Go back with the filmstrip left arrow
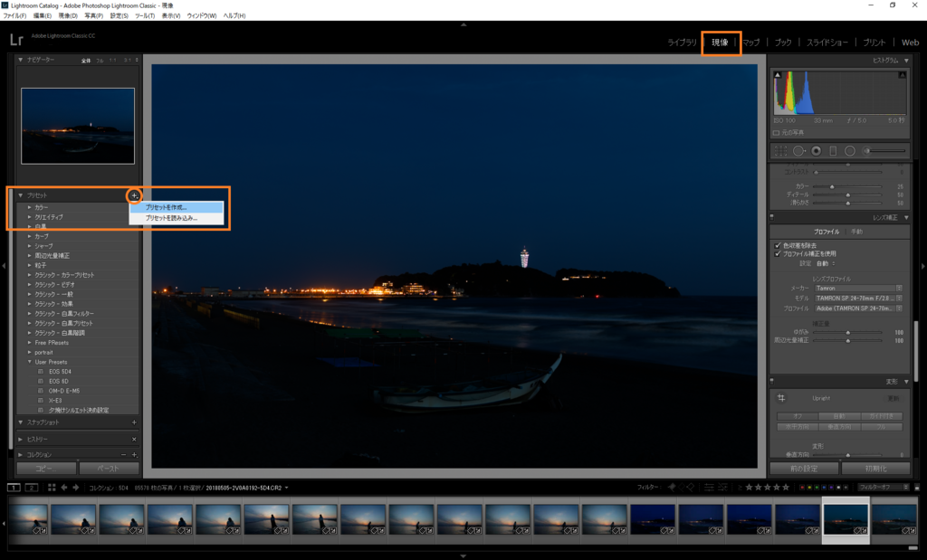The image size is (927, 560). click(x=64, y=488)
